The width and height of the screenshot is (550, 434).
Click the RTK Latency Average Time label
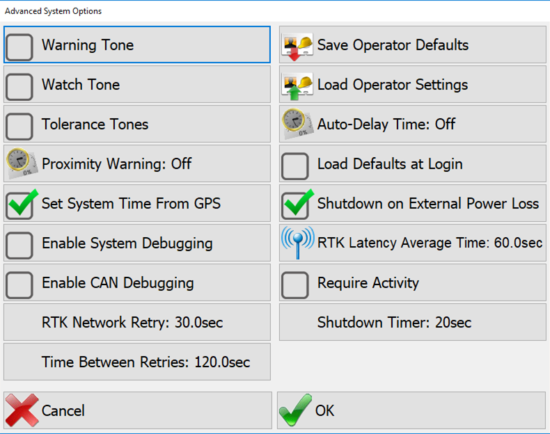click(x=430, y=243)
